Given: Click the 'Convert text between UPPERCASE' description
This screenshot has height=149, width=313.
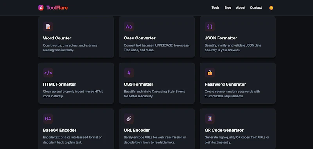Looking at the screenshot, I should [x=157, y=48].
